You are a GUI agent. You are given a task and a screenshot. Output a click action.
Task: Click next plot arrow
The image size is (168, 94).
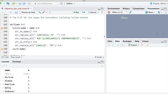113,45
